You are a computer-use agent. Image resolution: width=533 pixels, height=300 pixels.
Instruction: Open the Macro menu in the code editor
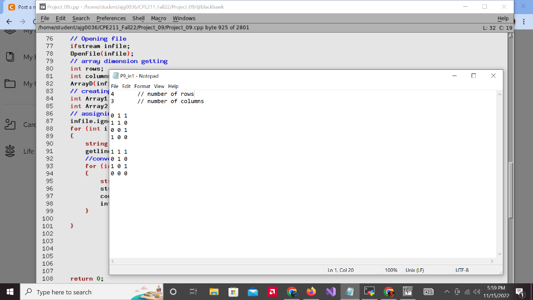[x=158, y=18]
